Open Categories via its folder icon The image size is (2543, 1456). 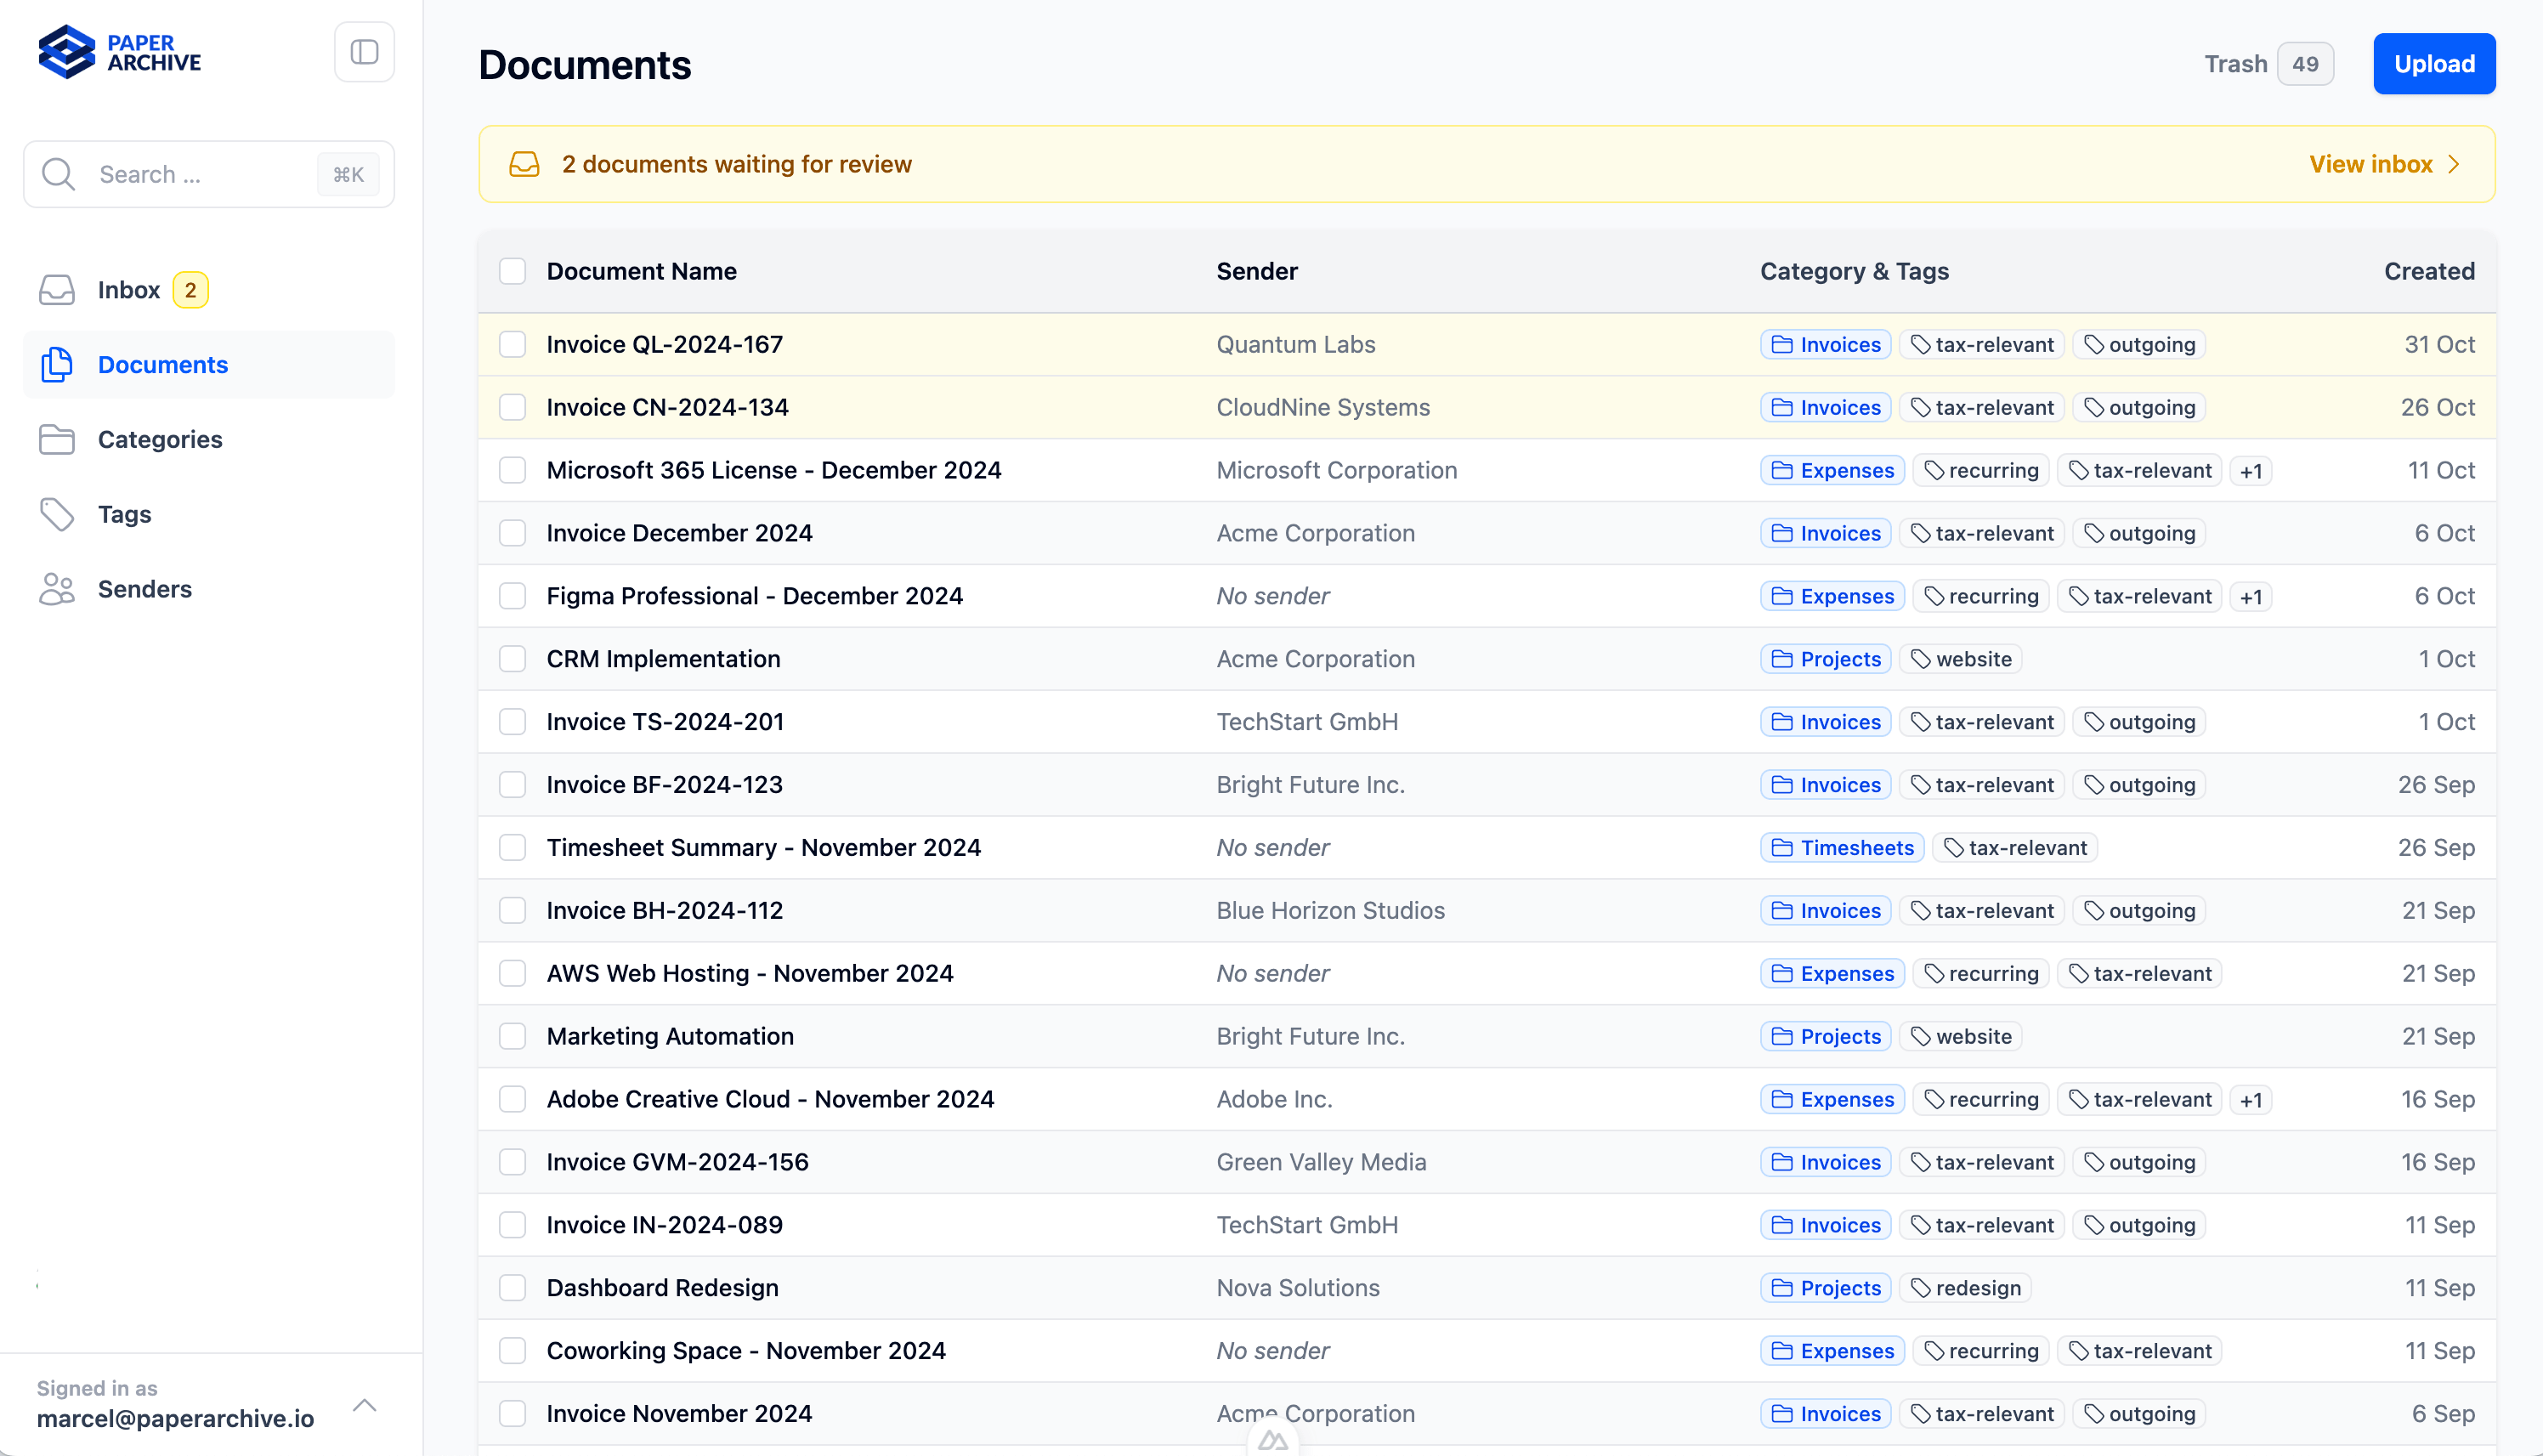pos(57,439)
